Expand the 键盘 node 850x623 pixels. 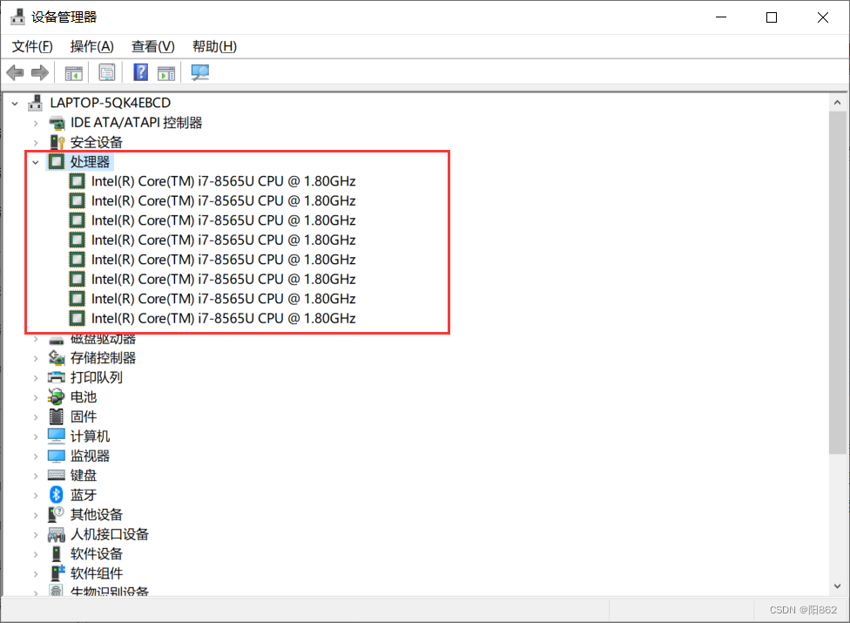click(36, 476)
